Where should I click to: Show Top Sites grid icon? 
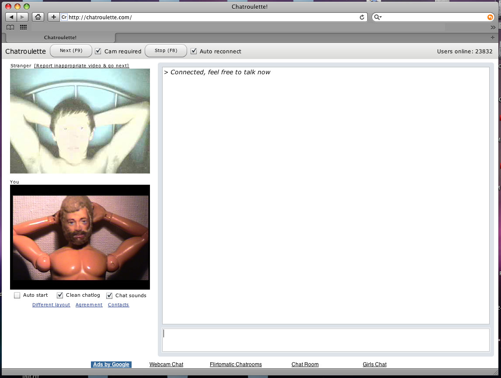tap(23, 28)
